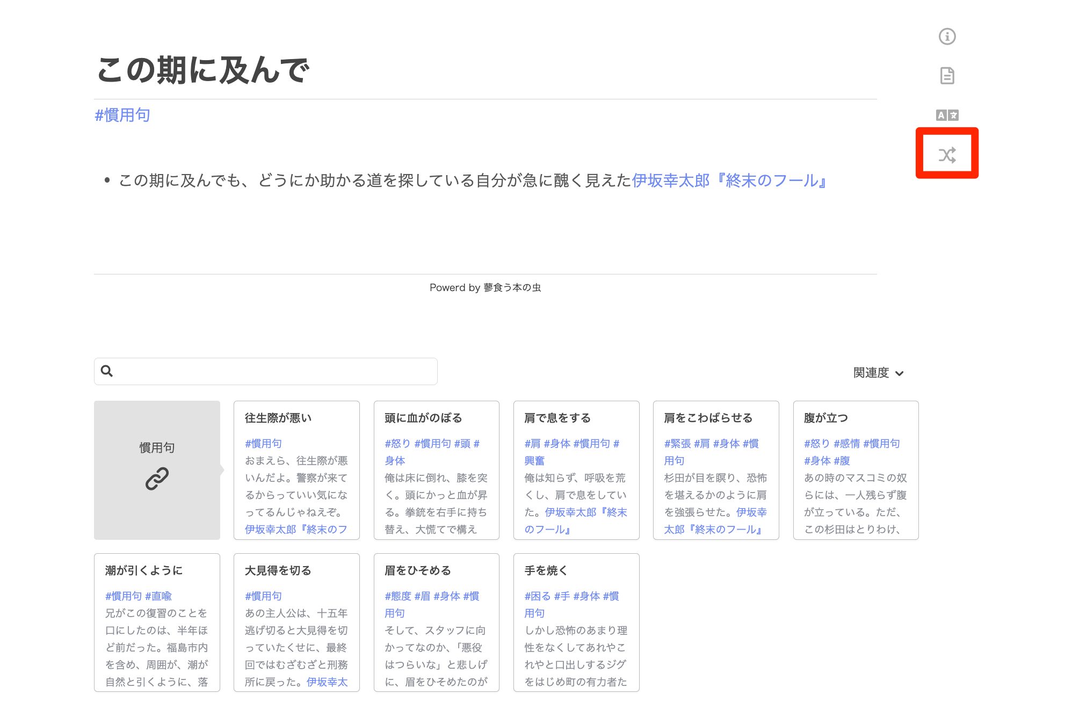Open the 眉をひそめる card
The height and width of the screenshot is (709, 1072).
pyautogui.click(x=417, y=570)
